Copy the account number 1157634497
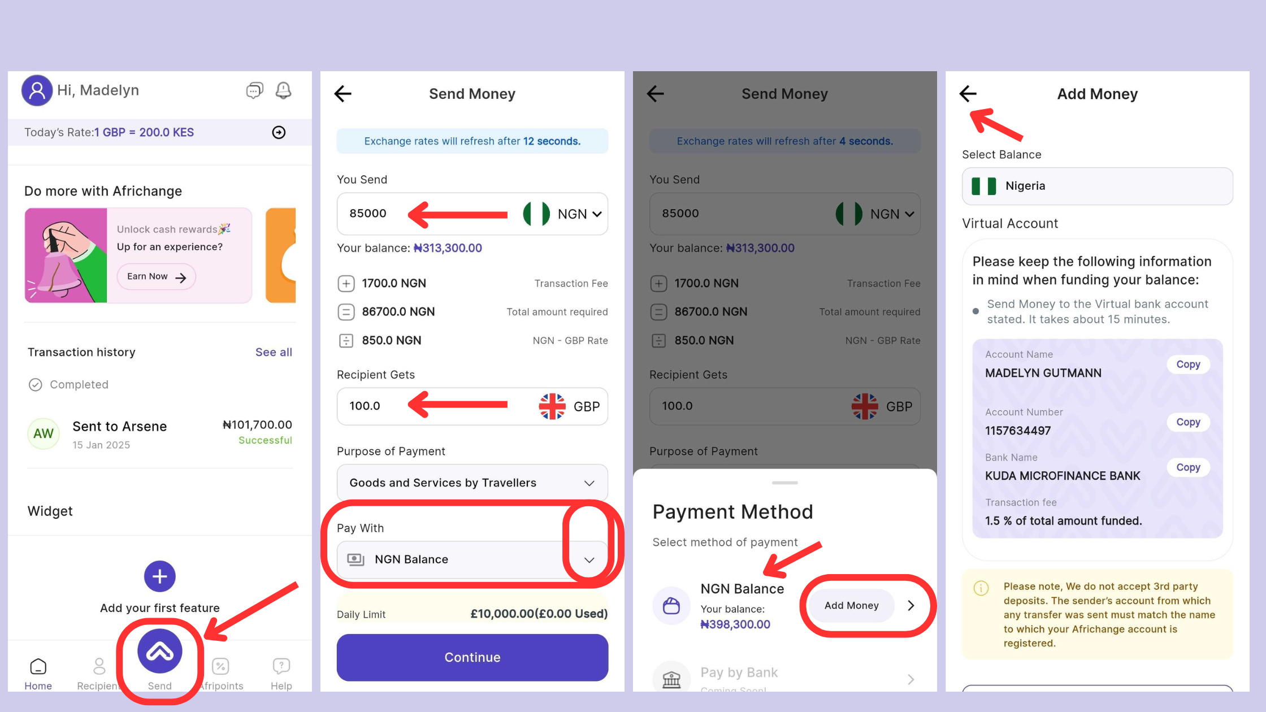1266x712 pixels. (x=1188, y=422)
